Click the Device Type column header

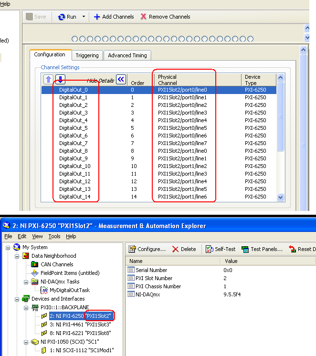tap(259, 80)
